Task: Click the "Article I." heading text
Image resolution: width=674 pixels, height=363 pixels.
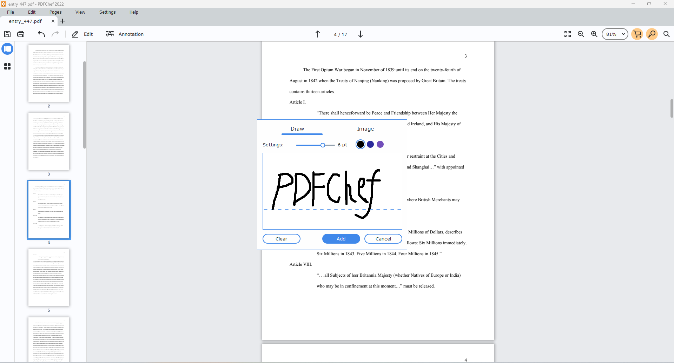Action: pos(298,102)
